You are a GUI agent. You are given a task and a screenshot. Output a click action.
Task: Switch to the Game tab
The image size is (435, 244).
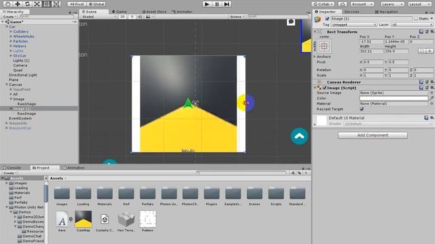120,12
